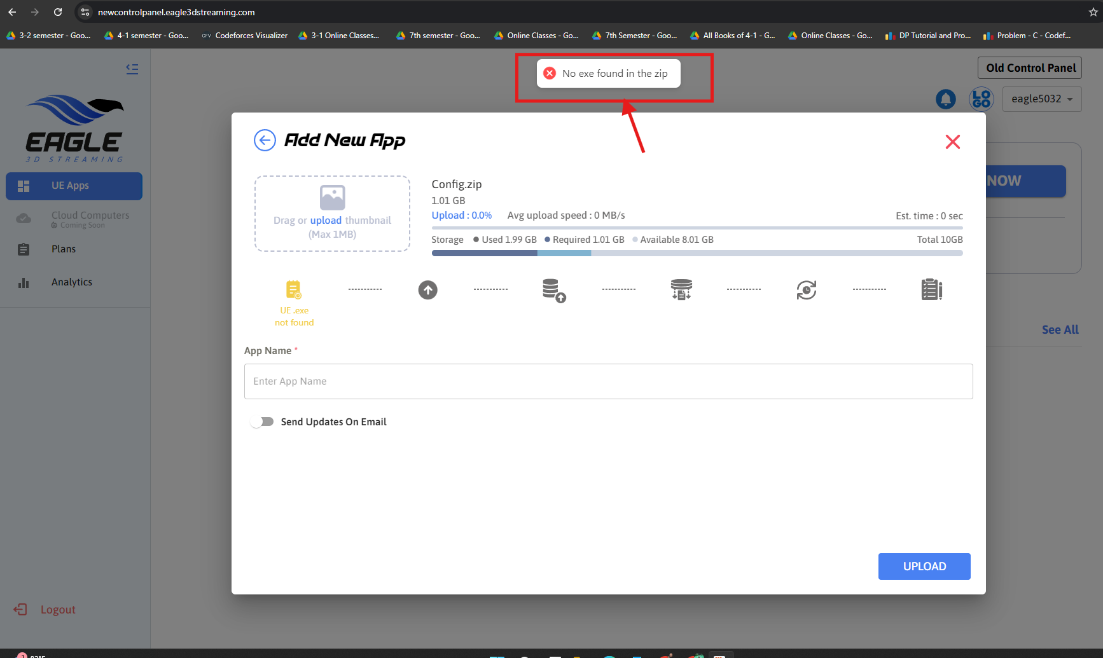
Task: Toggle Send Updates On Email switch
Action: click(x=262, y=422)
